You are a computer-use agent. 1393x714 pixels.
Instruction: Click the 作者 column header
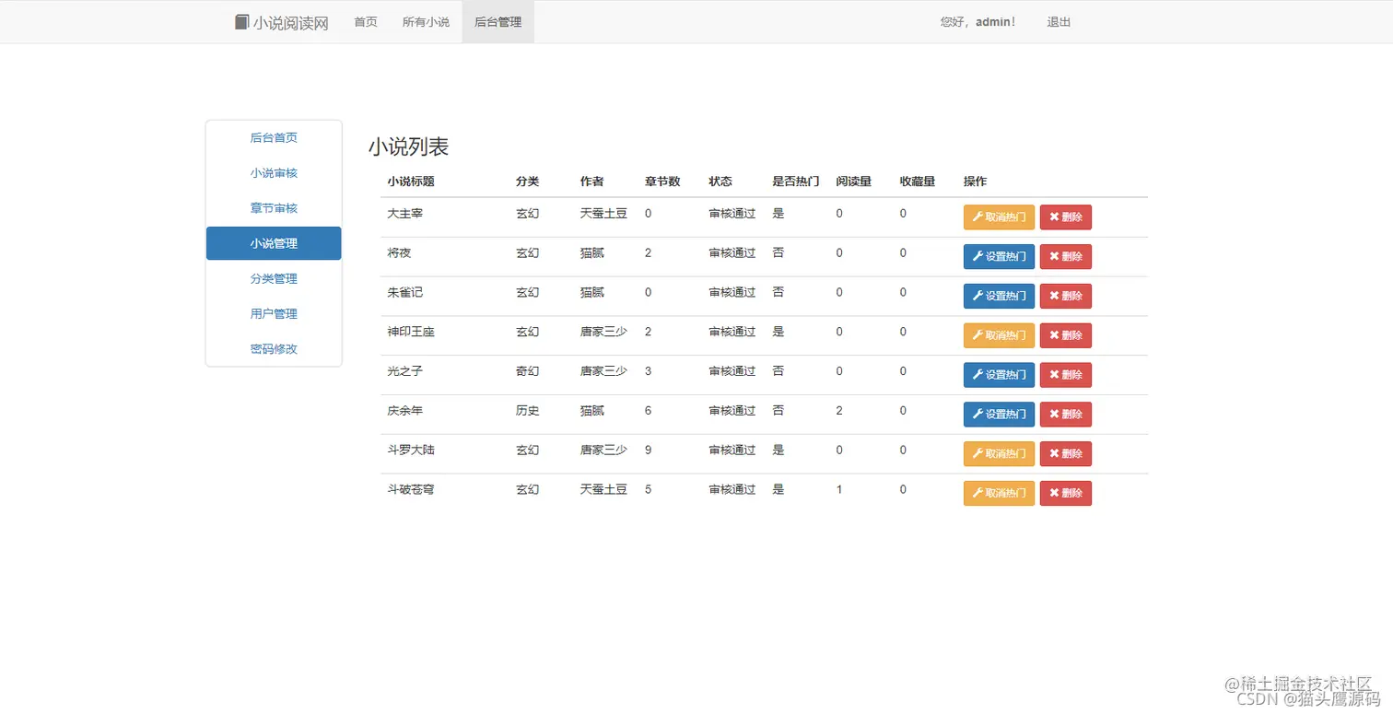pos(591,181)
